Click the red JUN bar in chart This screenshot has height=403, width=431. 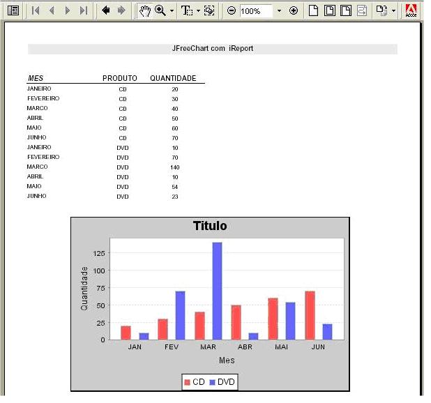(x=310, y=316)
